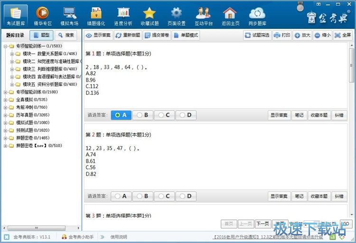
Task: Go to 返回主页 home page
Action: [x=230, y=16]
